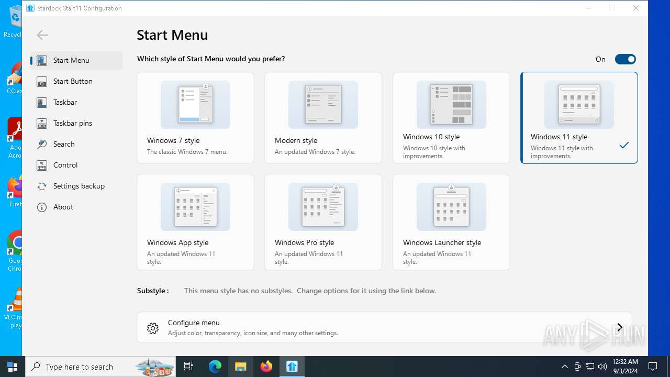Open Windows Start button on taskbar
The width and height of the screenshot is (670, 377).
(x=13, y=367)
